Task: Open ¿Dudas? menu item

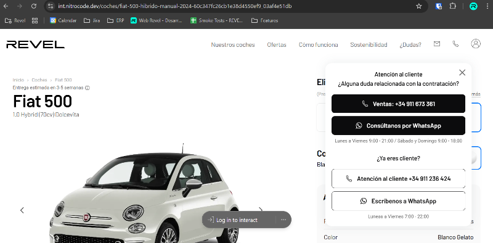Action: pos(410,44)
